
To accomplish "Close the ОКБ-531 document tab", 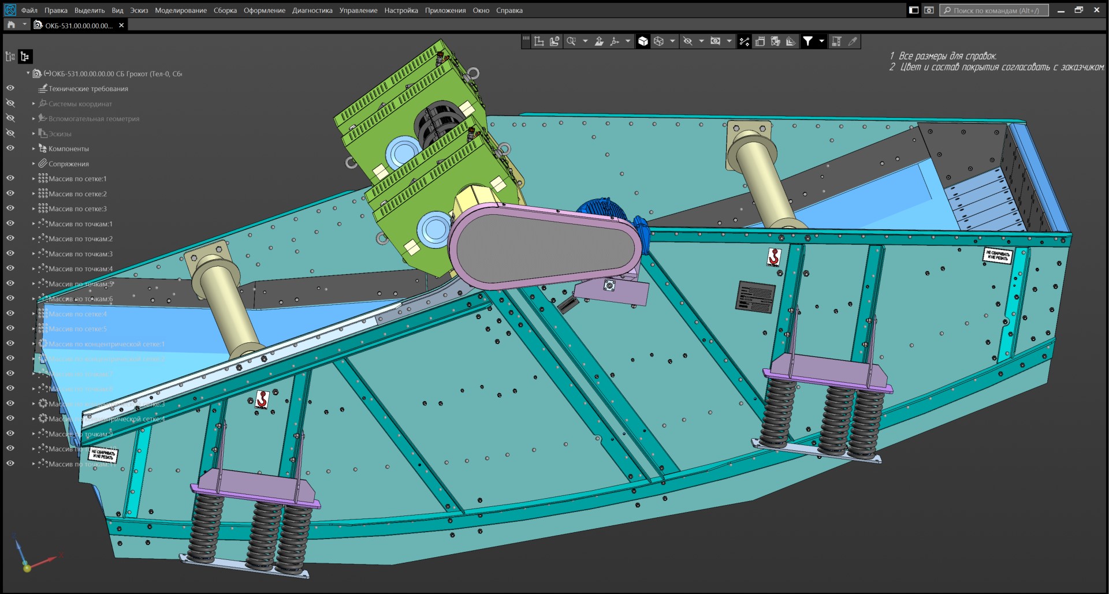I will coord(121,25).
